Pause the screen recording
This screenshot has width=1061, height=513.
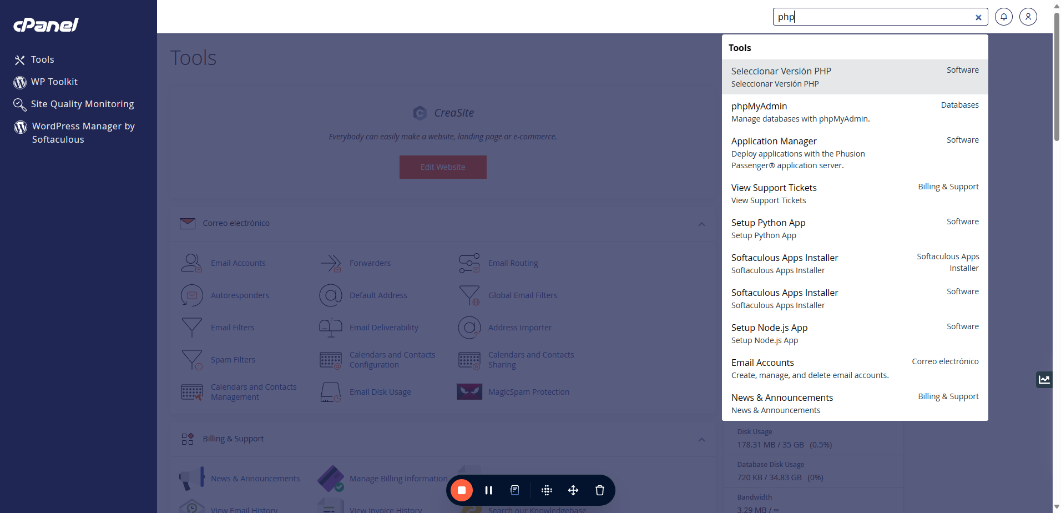[489, 490]
